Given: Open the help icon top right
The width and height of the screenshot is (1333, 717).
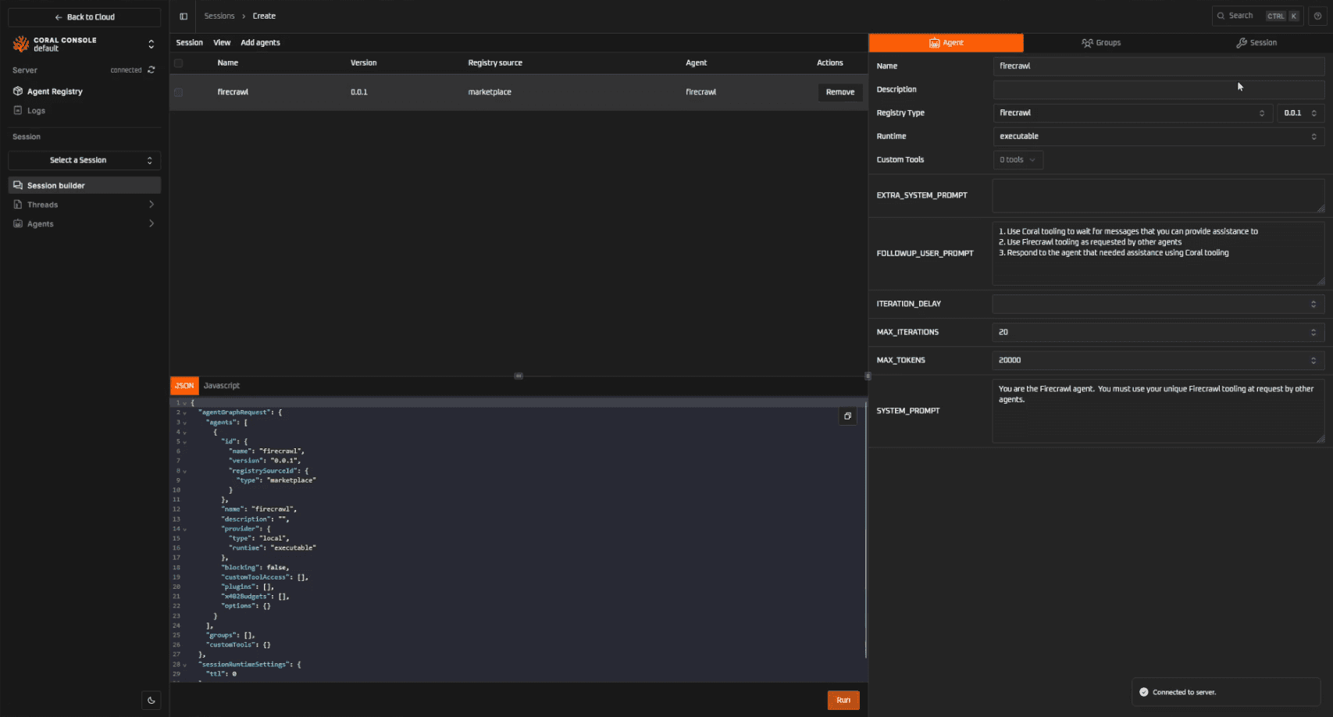Looking at the screenshot, I should [x=1317, y=16].
